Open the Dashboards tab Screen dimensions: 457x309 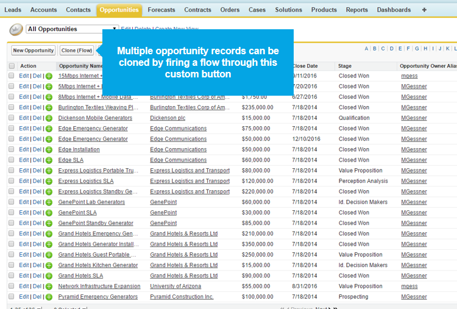tap(394, 10)
